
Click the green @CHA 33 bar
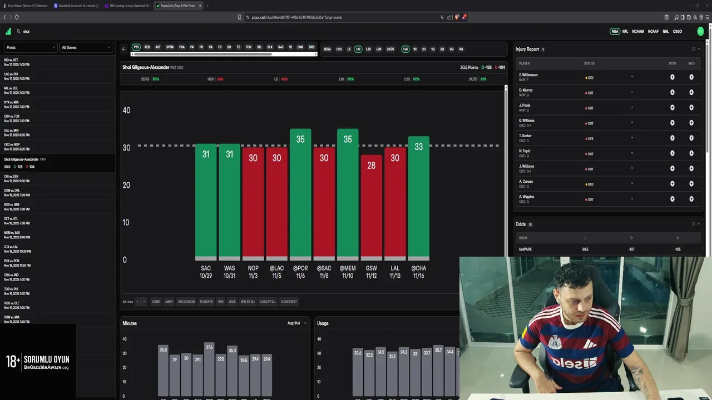418,198
